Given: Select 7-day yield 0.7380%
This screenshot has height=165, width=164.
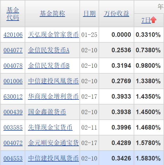Looking at the screenshot, I should [x=148, y=50].
